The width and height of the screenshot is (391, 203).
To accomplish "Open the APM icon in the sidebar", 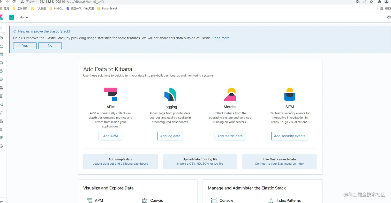I will pyautogui.click(x=1, y=104).
